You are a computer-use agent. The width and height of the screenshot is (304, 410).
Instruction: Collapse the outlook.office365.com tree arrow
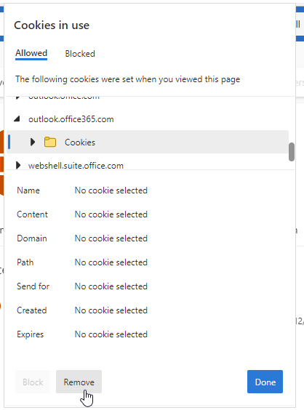point(17,119)
